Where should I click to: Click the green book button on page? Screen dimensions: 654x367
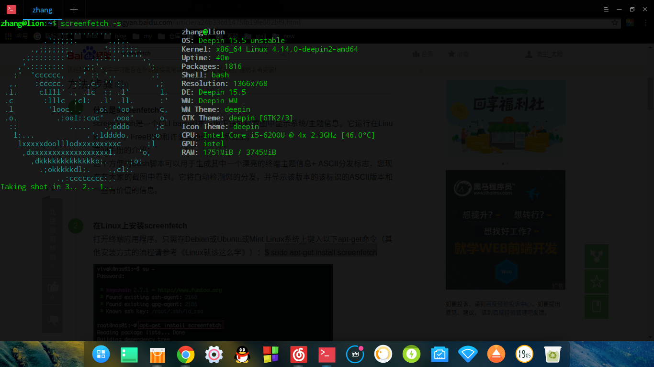click(597, 307)
